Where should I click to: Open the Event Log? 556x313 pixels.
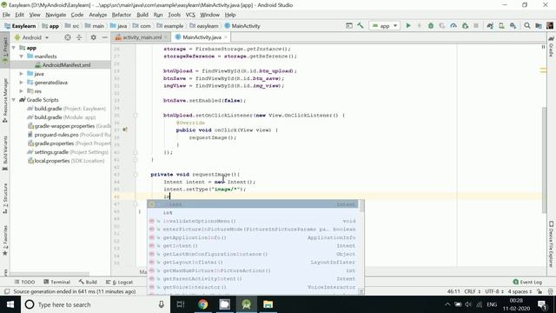coord(527,282)
